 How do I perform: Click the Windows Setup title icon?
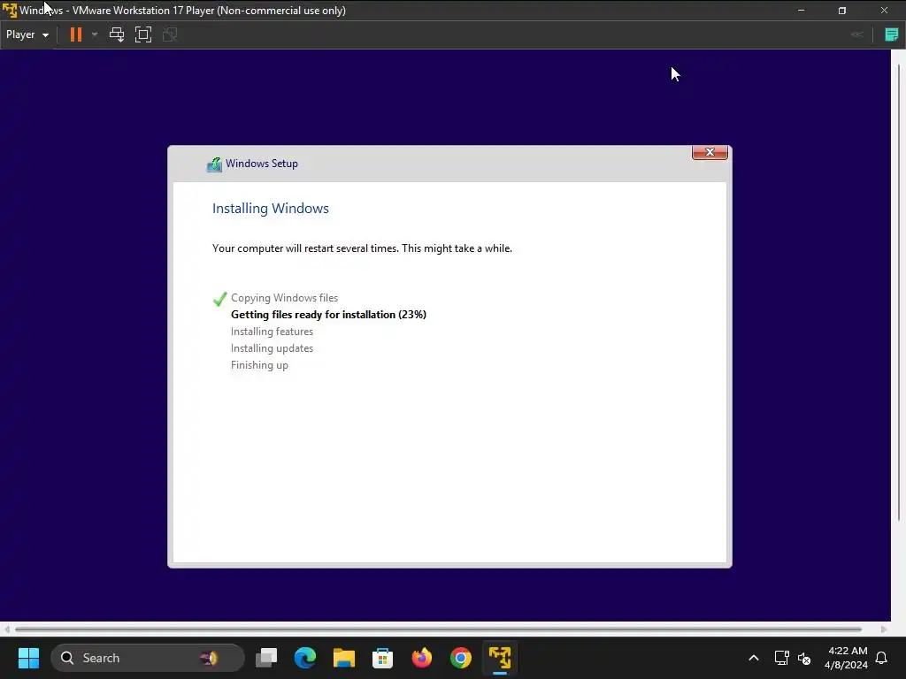(214, 164)
